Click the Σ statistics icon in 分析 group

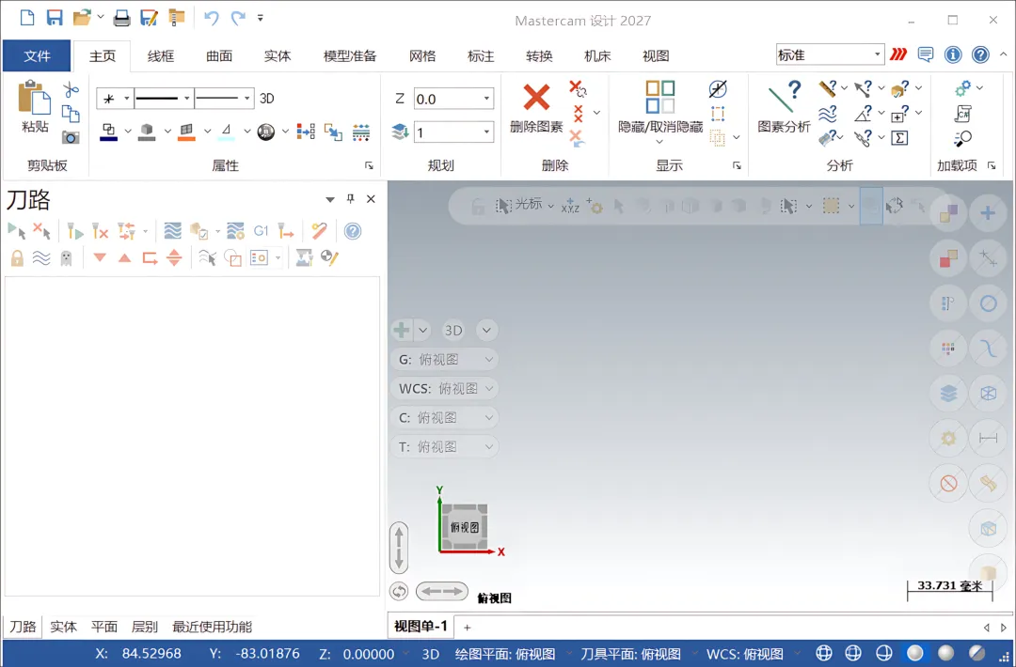pyautogui.click(x=899, y=137)
